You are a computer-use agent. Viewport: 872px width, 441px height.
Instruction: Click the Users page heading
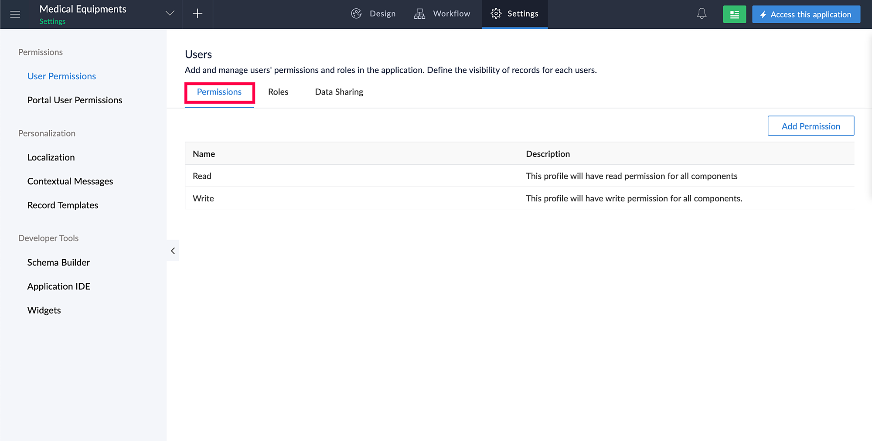coord(198,54)
